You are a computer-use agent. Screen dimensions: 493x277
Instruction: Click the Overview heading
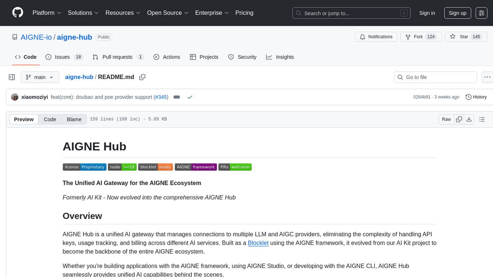click(82, 216)
